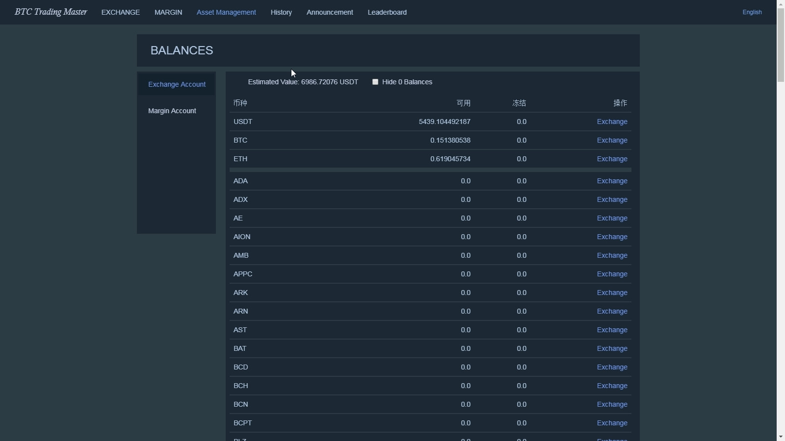Image resolution: width=785 pixels, height=441 pixels.
Task: Open the Announcement page
Action: pos(330,12)
